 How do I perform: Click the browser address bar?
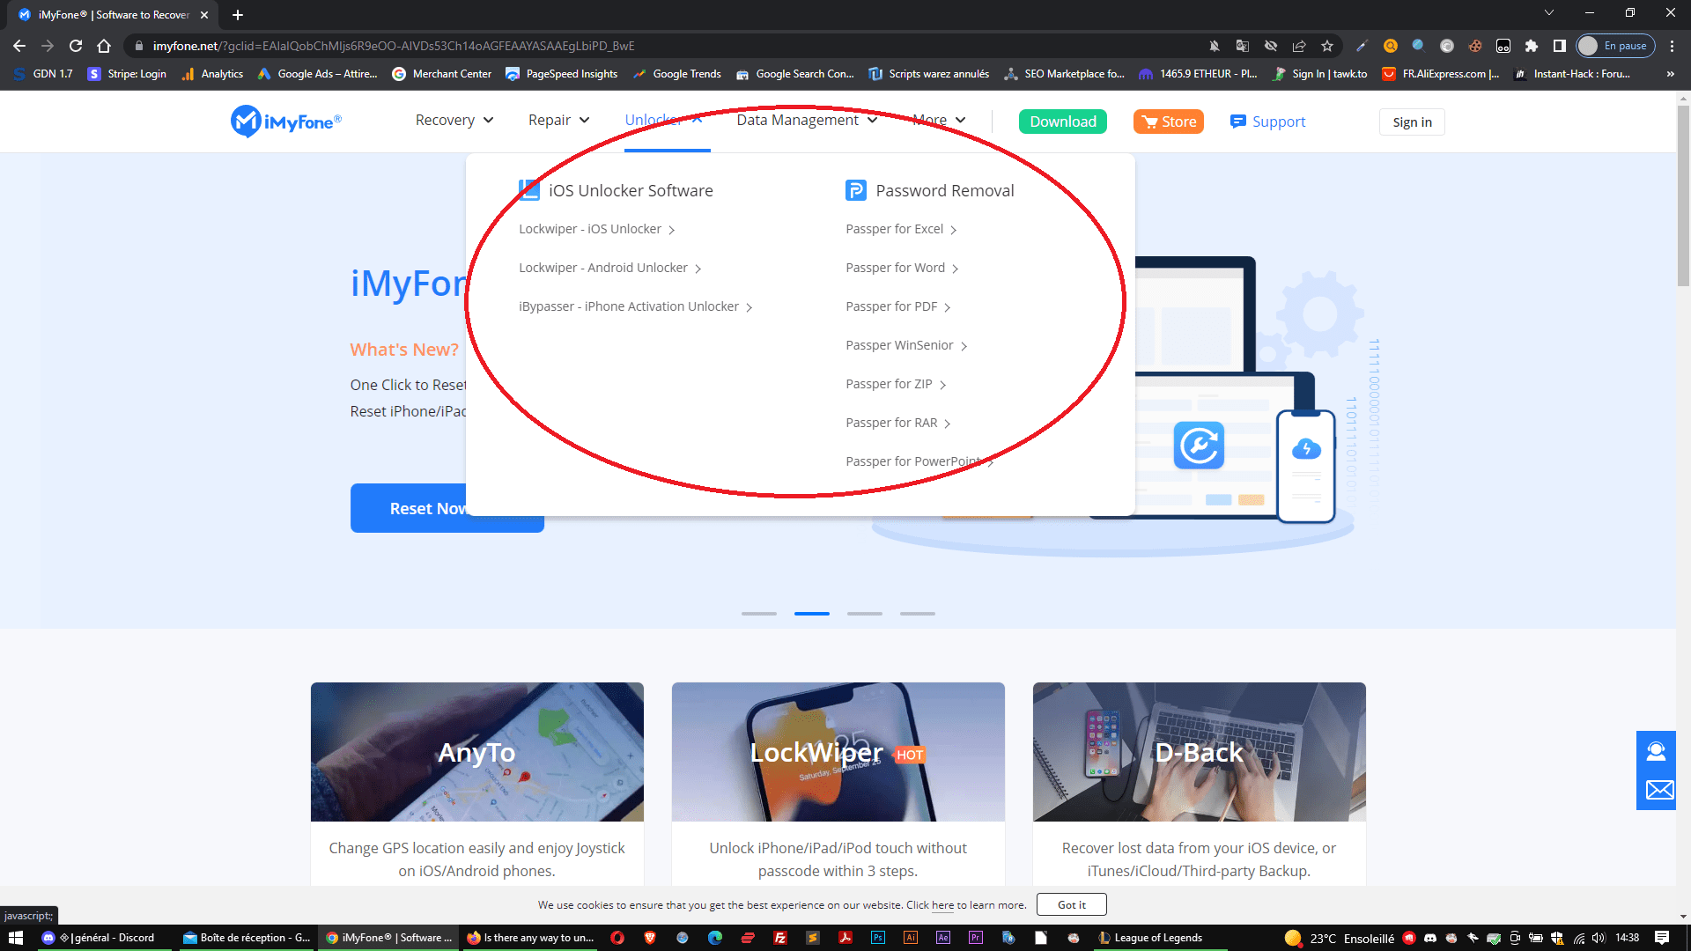click(x=669, y=46)
